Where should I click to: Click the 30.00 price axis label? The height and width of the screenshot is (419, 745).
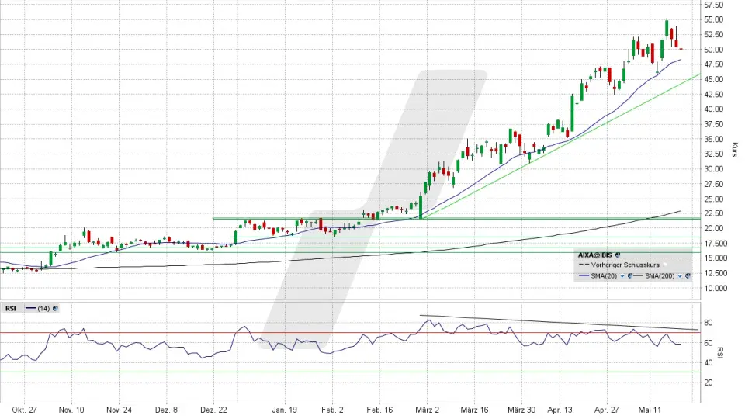(x=714, y=168)
